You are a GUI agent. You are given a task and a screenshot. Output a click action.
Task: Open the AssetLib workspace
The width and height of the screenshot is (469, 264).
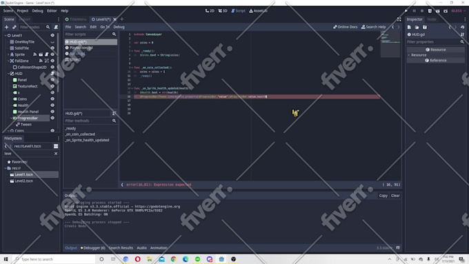tap(259, 11)
